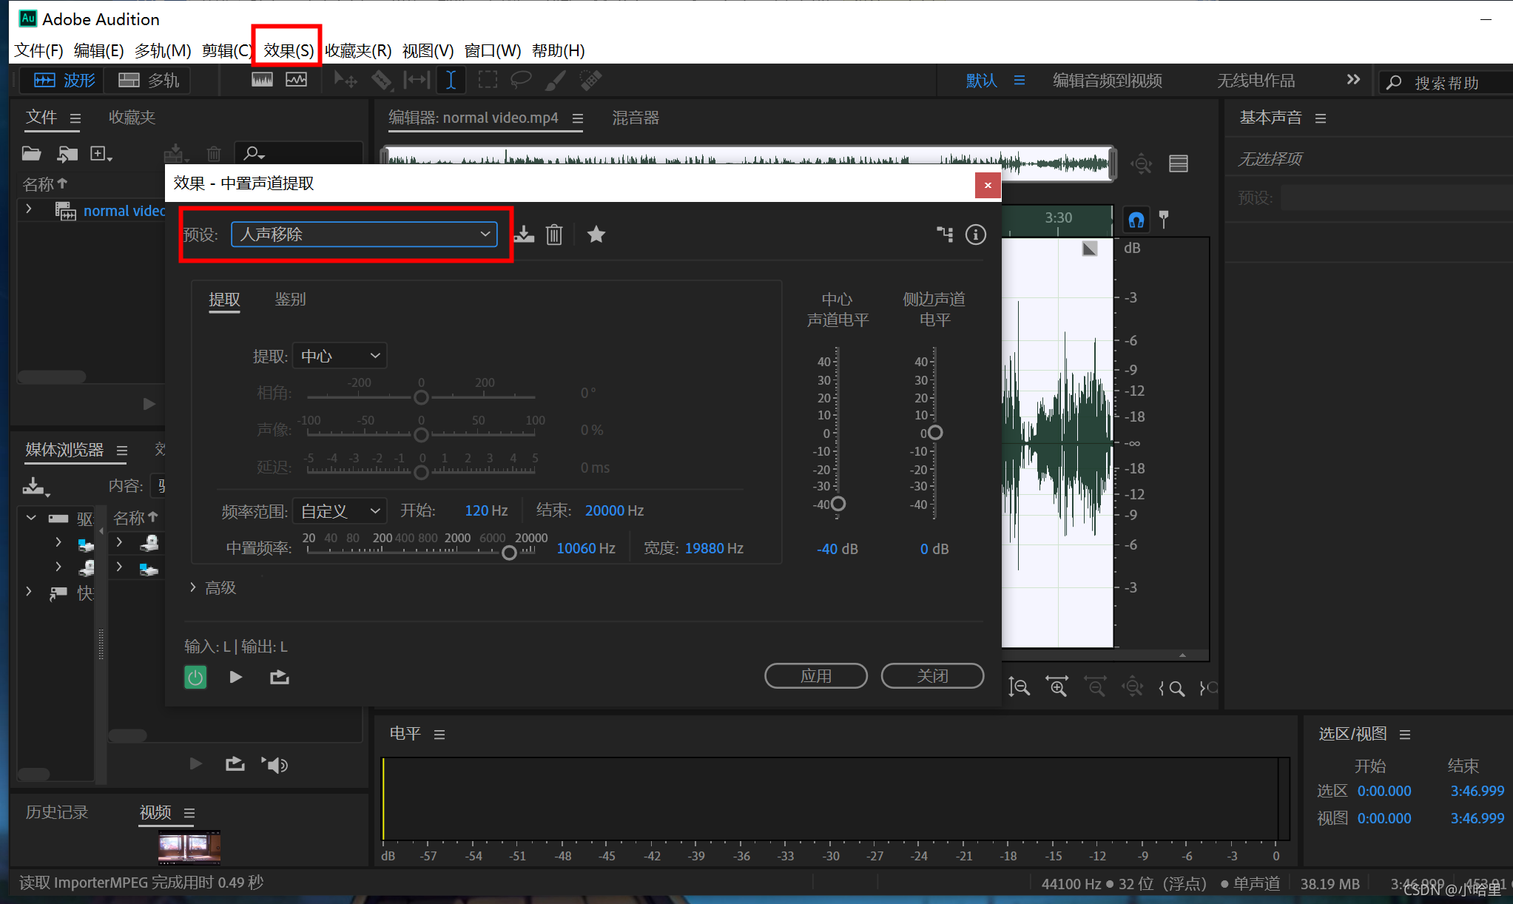
Task: Open the preset dropdown showing 人声移除
Action: tap(364, 235)
